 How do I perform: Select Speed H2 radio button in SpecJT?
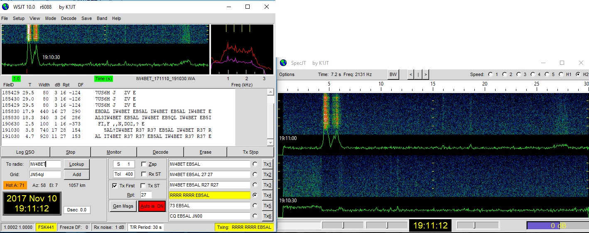click(x=578, y=74)
